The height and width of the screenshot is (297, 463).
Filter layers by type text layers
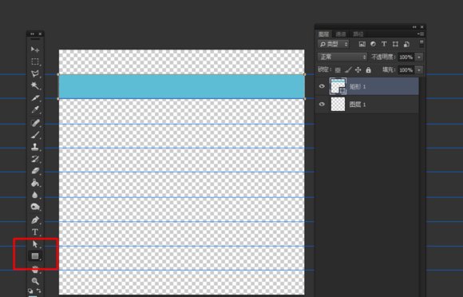click(384, 44)
